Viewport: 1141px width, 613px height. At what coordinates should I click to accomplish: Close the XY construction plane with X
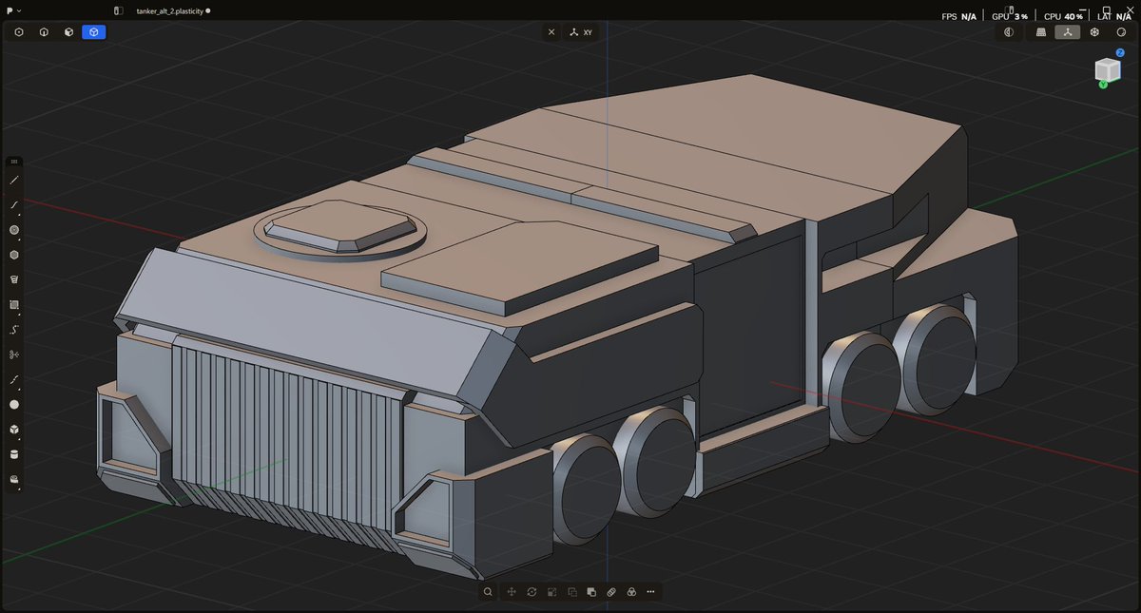551,31
